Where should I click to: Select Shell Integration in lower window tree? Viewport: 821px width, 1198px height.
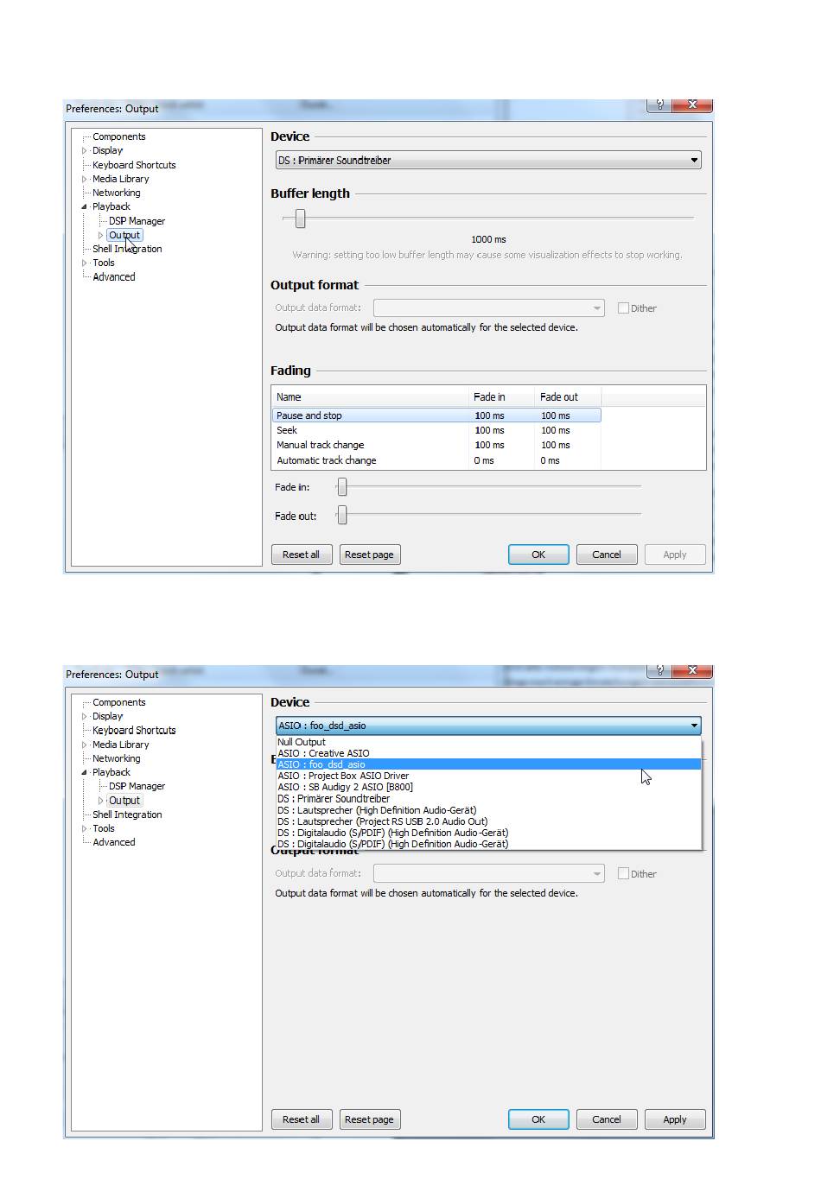point(127,815)
